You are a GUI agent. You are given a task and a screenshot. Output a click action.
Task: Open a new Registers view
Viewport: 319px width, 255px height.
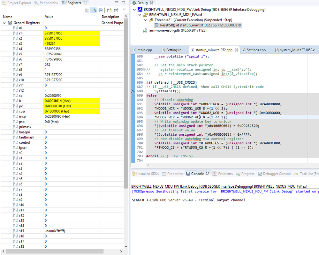[109, 10]
